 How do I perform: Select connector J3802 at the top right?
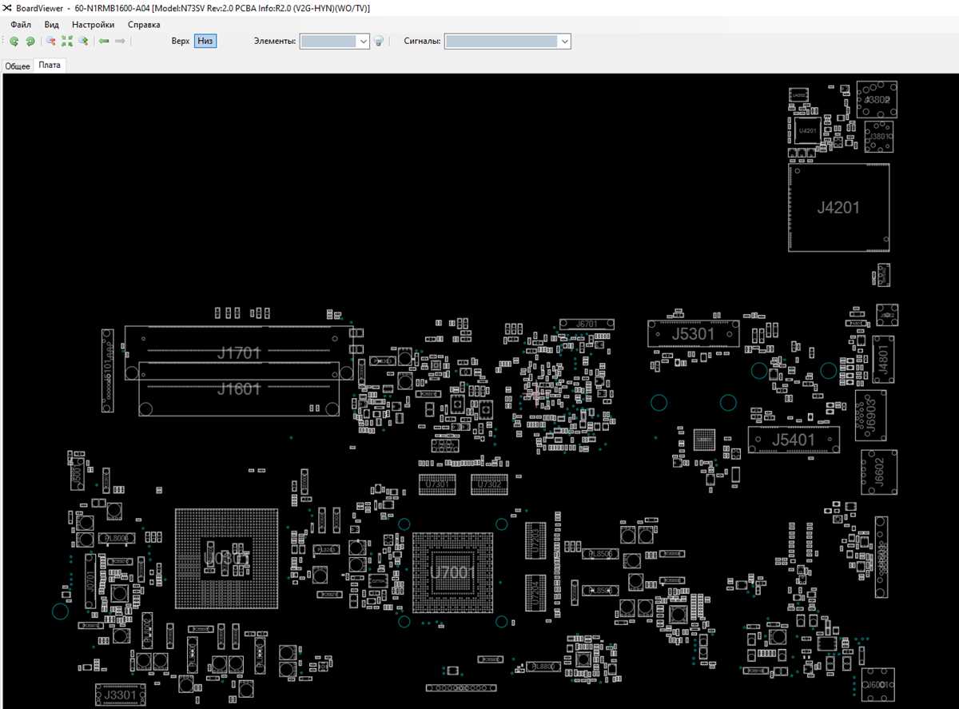877,99
